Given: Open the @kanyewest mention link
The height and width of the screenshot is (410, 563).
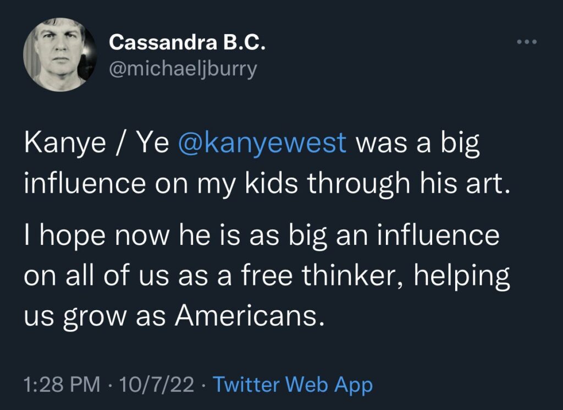Looking at the screenshot, I should [263, 143].
